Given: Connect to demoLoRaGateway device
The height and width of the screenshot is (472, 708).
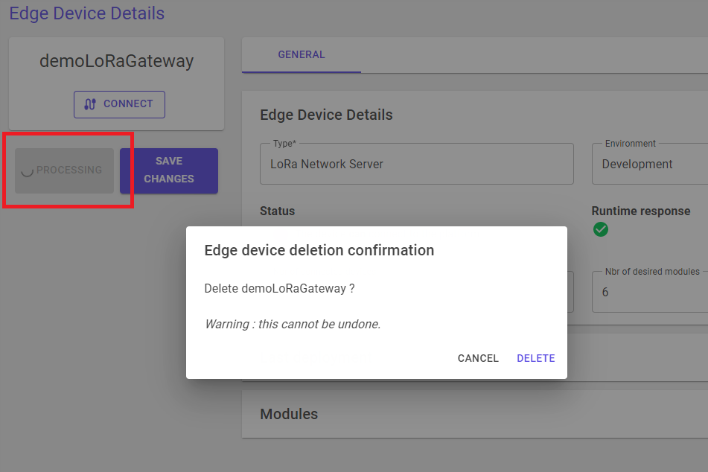Looking at the screenshot, I should click(119, 104).
